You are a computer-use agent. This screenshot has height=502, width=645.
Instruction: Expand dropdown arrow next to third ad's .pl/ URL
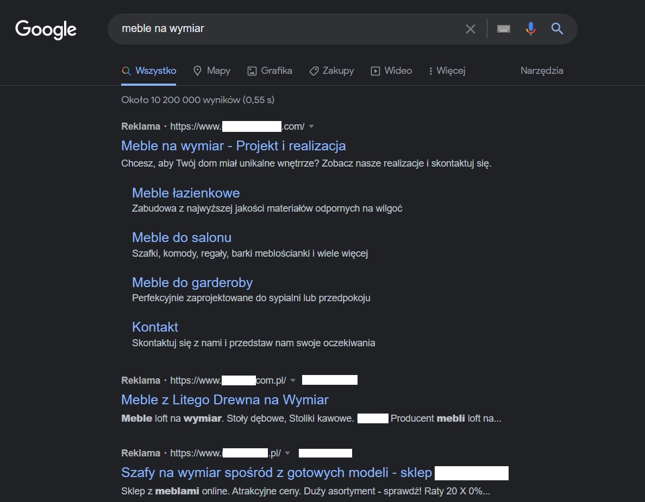point(287,453)
